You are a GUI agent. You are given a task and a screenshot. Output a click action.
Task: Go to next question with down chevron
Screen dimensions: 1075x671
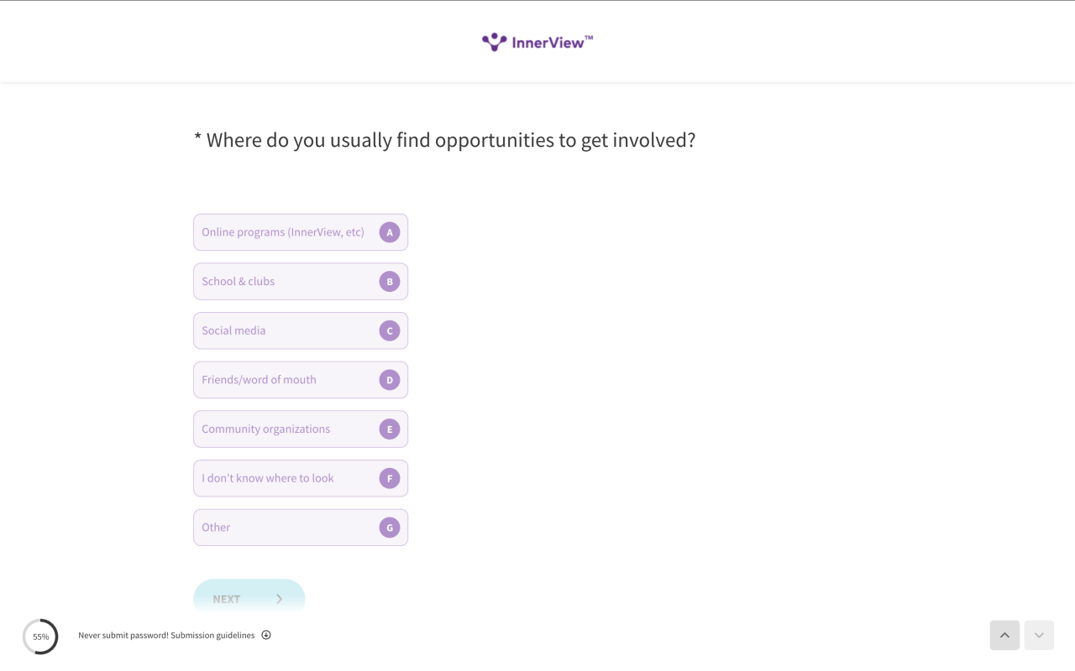[x=1039, y=635]
